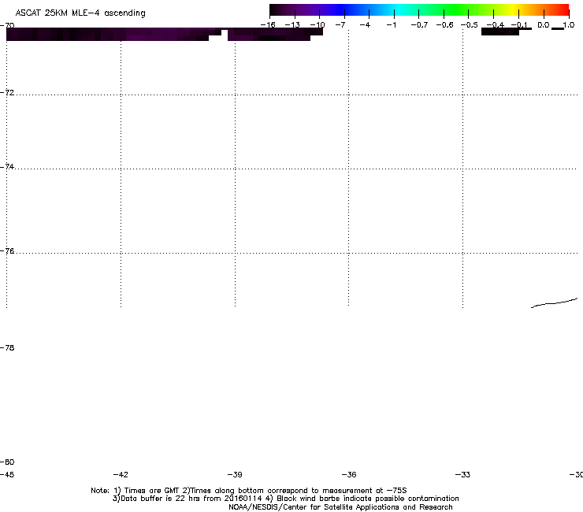Click the '-13' color scale label
This screenshot has height=512, width=583.
292,25
